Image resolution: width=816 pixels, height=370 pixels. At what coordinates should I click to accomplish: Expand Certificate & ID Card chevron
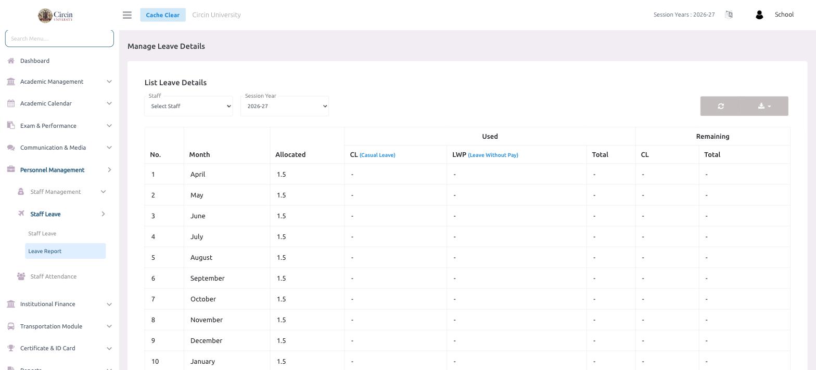coord(109,348)
